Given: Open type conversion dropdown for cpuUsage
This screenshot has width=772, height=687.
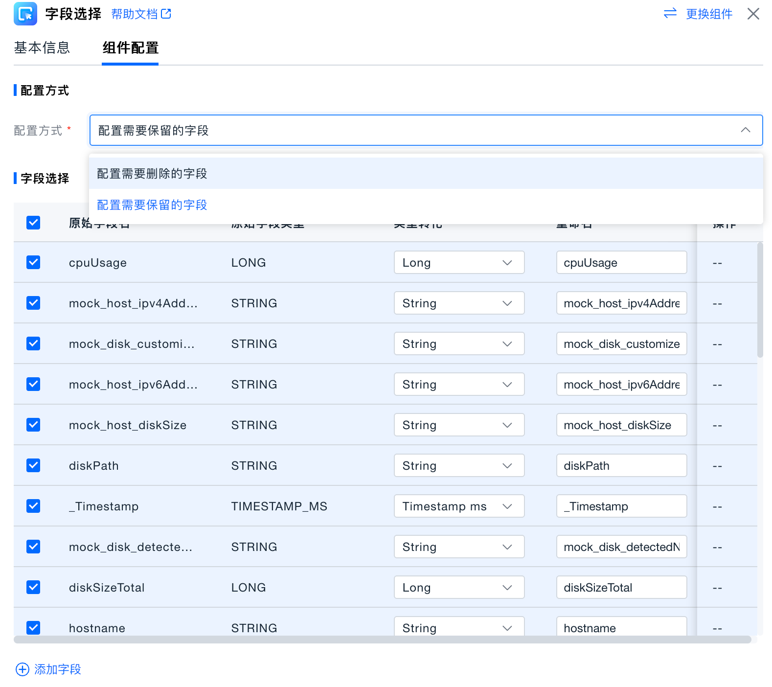Looking at the screenshot, I should (x=458, y=263).
